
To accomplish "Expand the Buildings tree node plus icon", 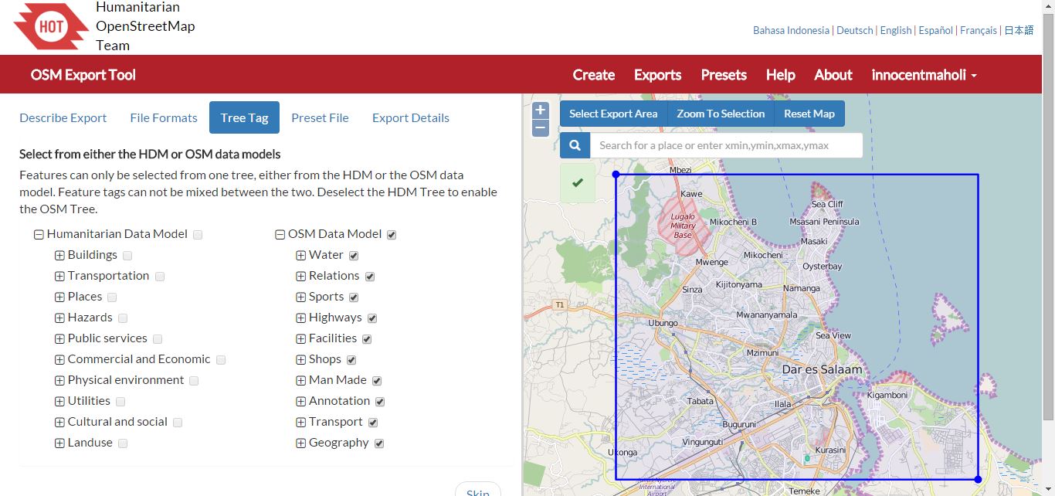I will (x=59, y=255).
